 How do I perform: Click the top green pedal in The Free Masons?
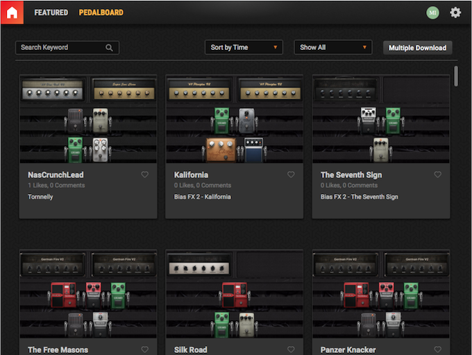118,295
